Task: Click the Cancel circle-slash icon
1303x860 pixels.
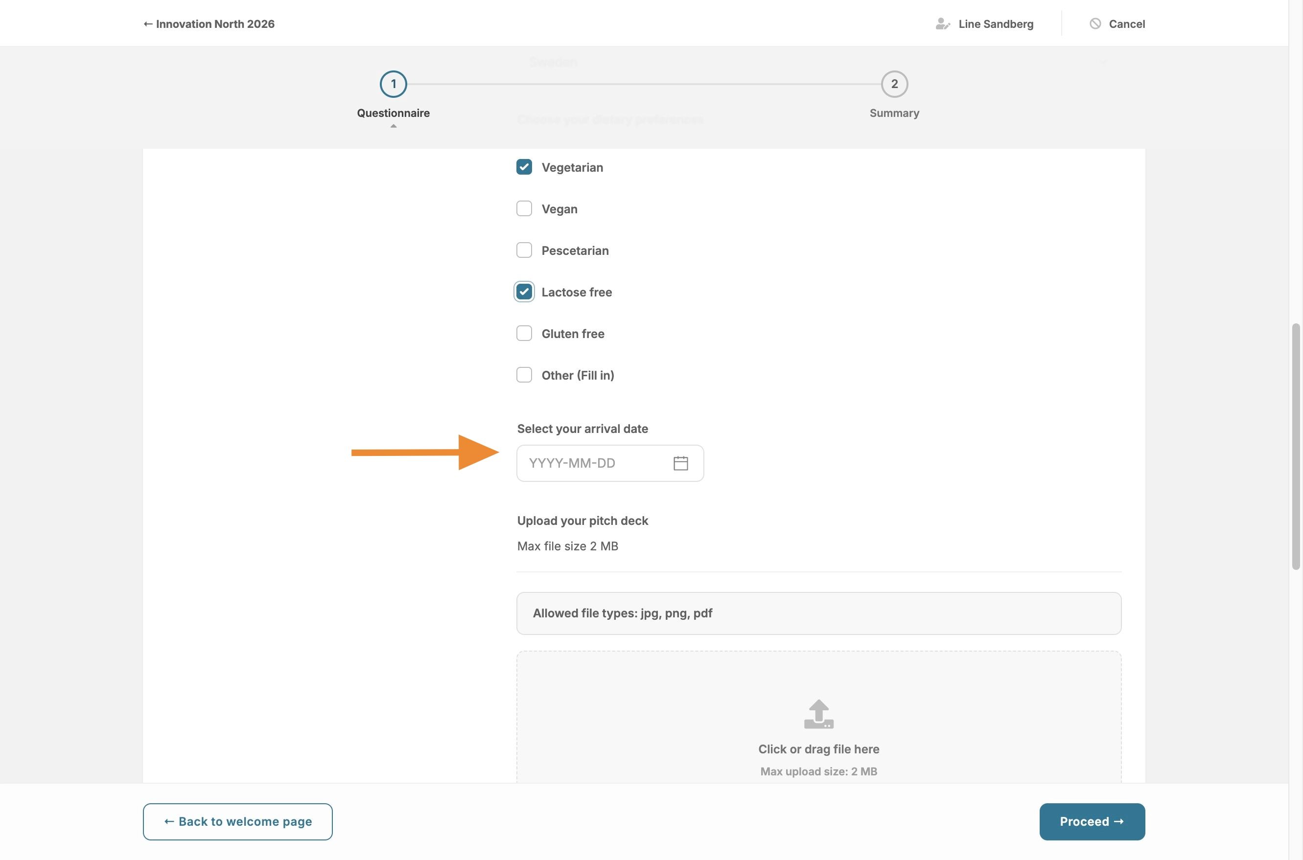Action: click(x=1095, y=23)
